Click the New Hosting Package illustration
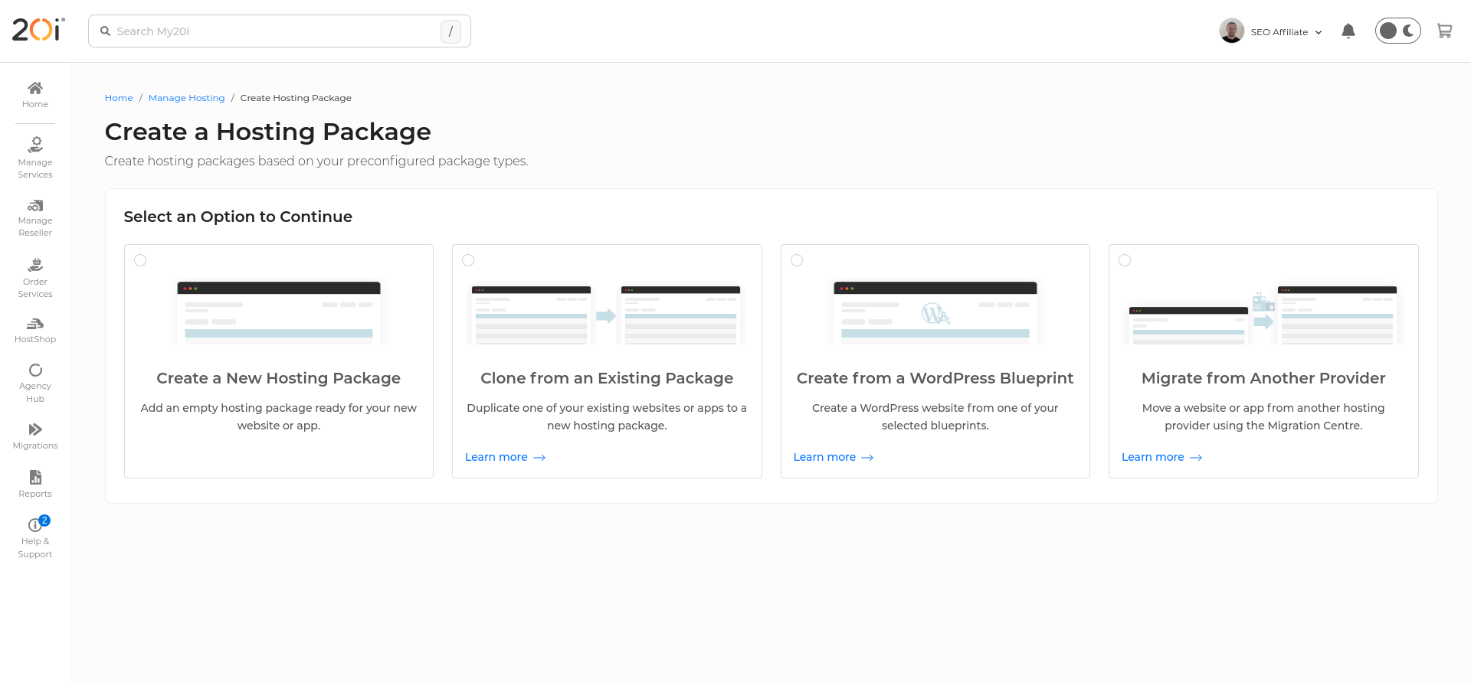Screen dimensions: 1471x682 [x=279, y=311]
